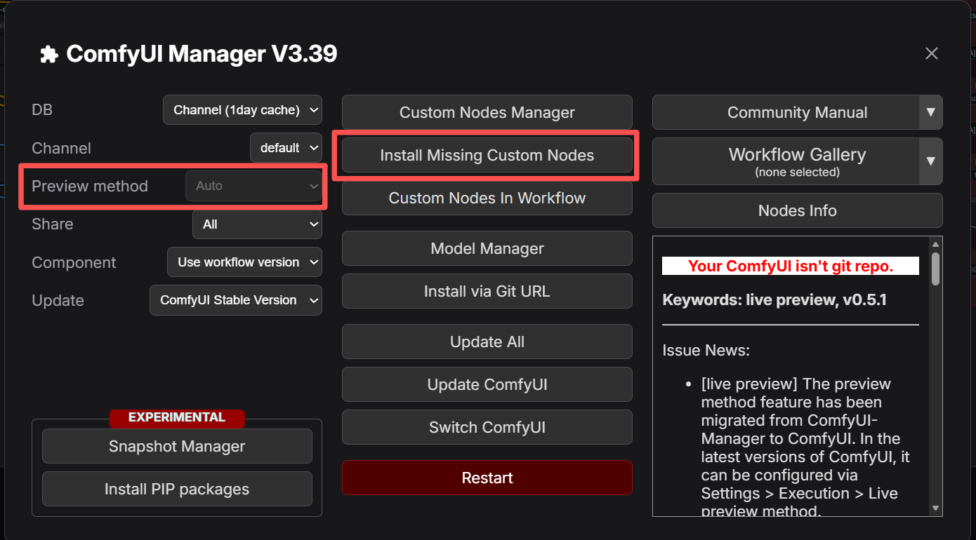
Task: Open the Update version dropdown
Action: point(236,300)
